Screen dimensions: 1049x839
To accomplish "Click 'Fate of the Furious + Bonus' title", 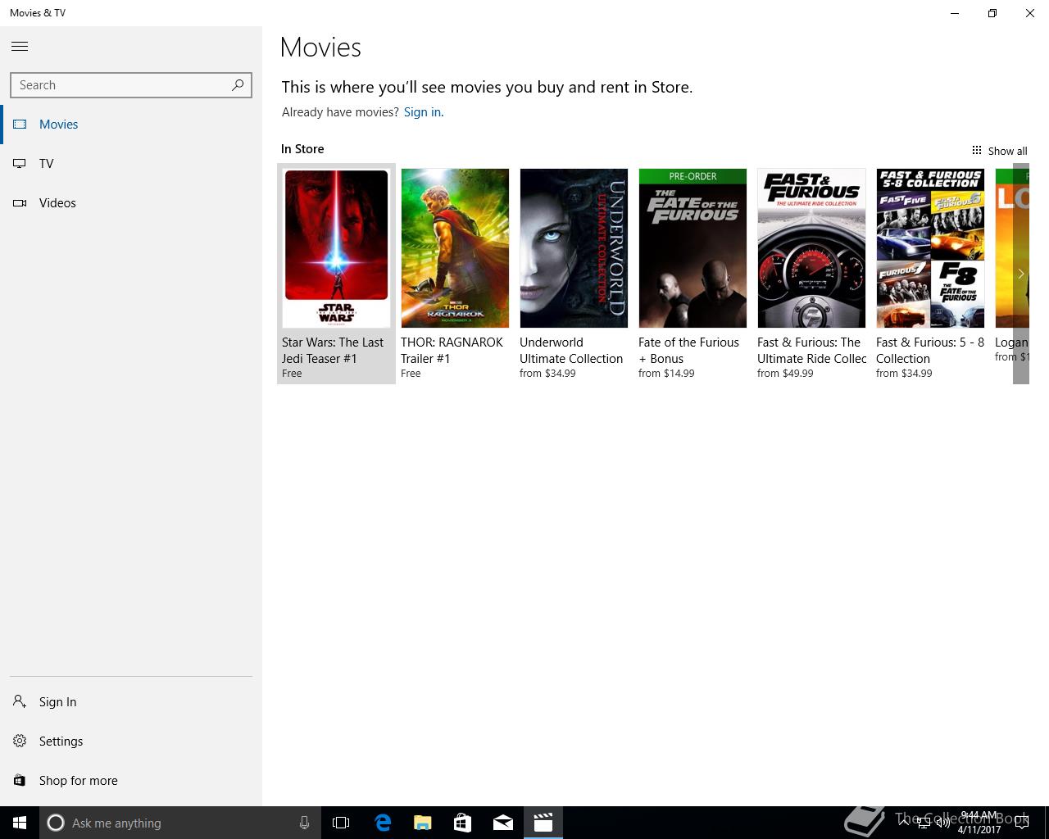I will coord(688,351).
